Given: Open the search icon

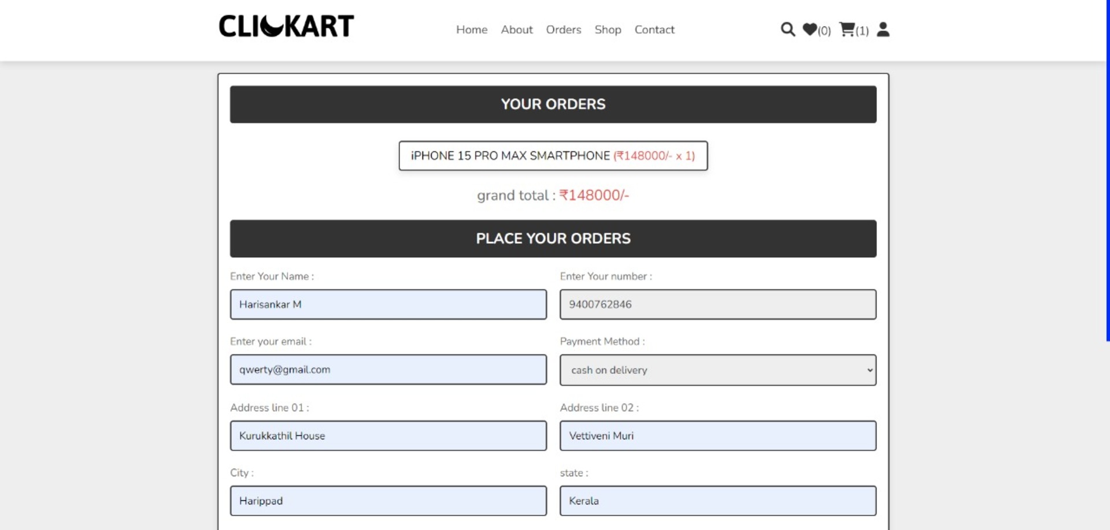Looking at the screenshot, I should [x=787, y=29].
